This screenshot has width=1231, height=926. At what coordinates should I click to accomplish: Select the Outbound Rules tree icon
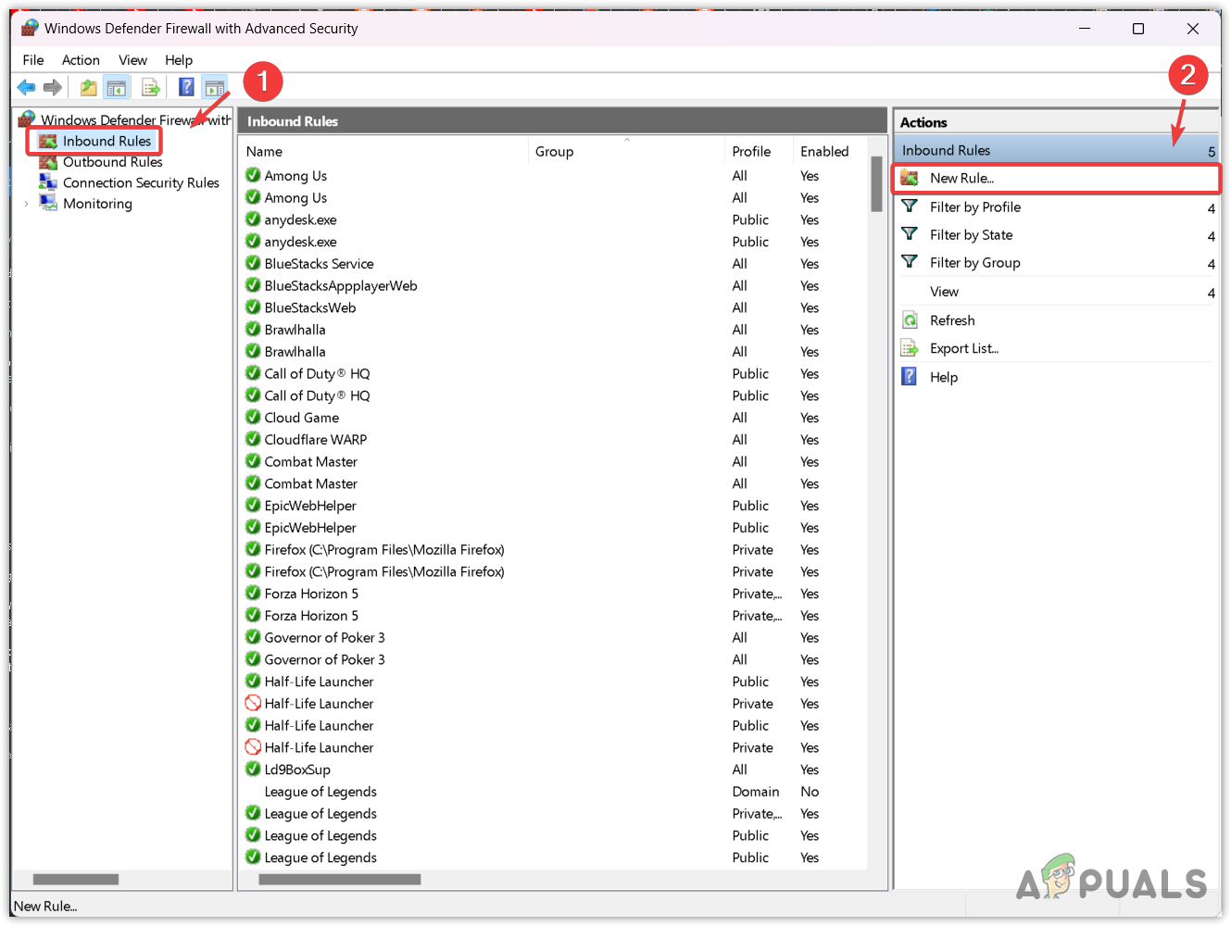pyautogui.click(x=48, y=162)
